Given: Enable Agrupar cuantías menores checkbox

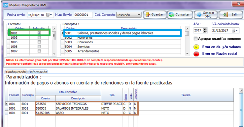Looking at the screenshot, I should (x=195, y=39).
